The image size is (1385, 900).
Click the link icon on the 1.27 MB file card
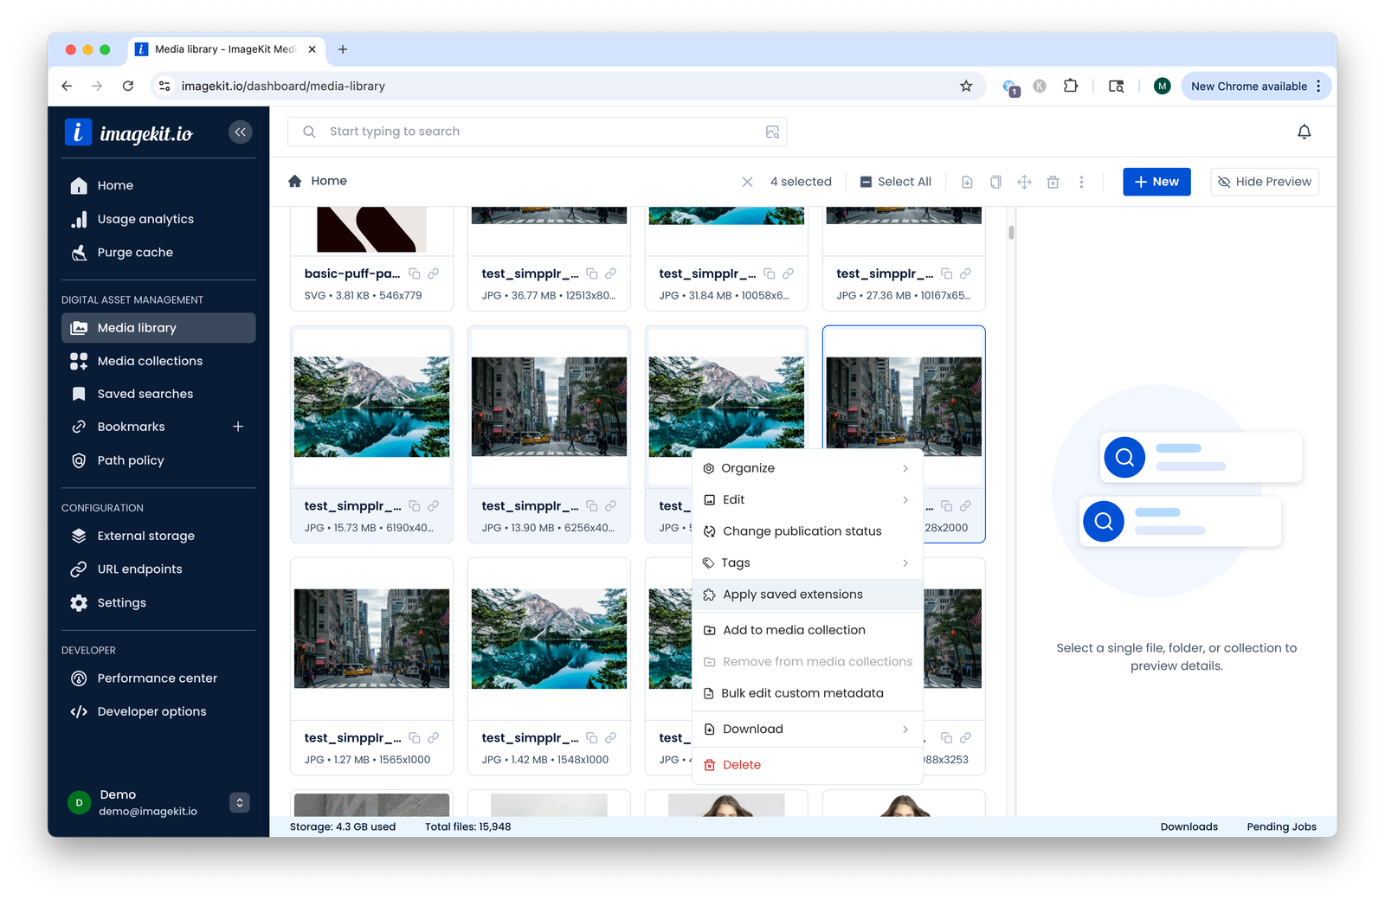coord(433,737)
